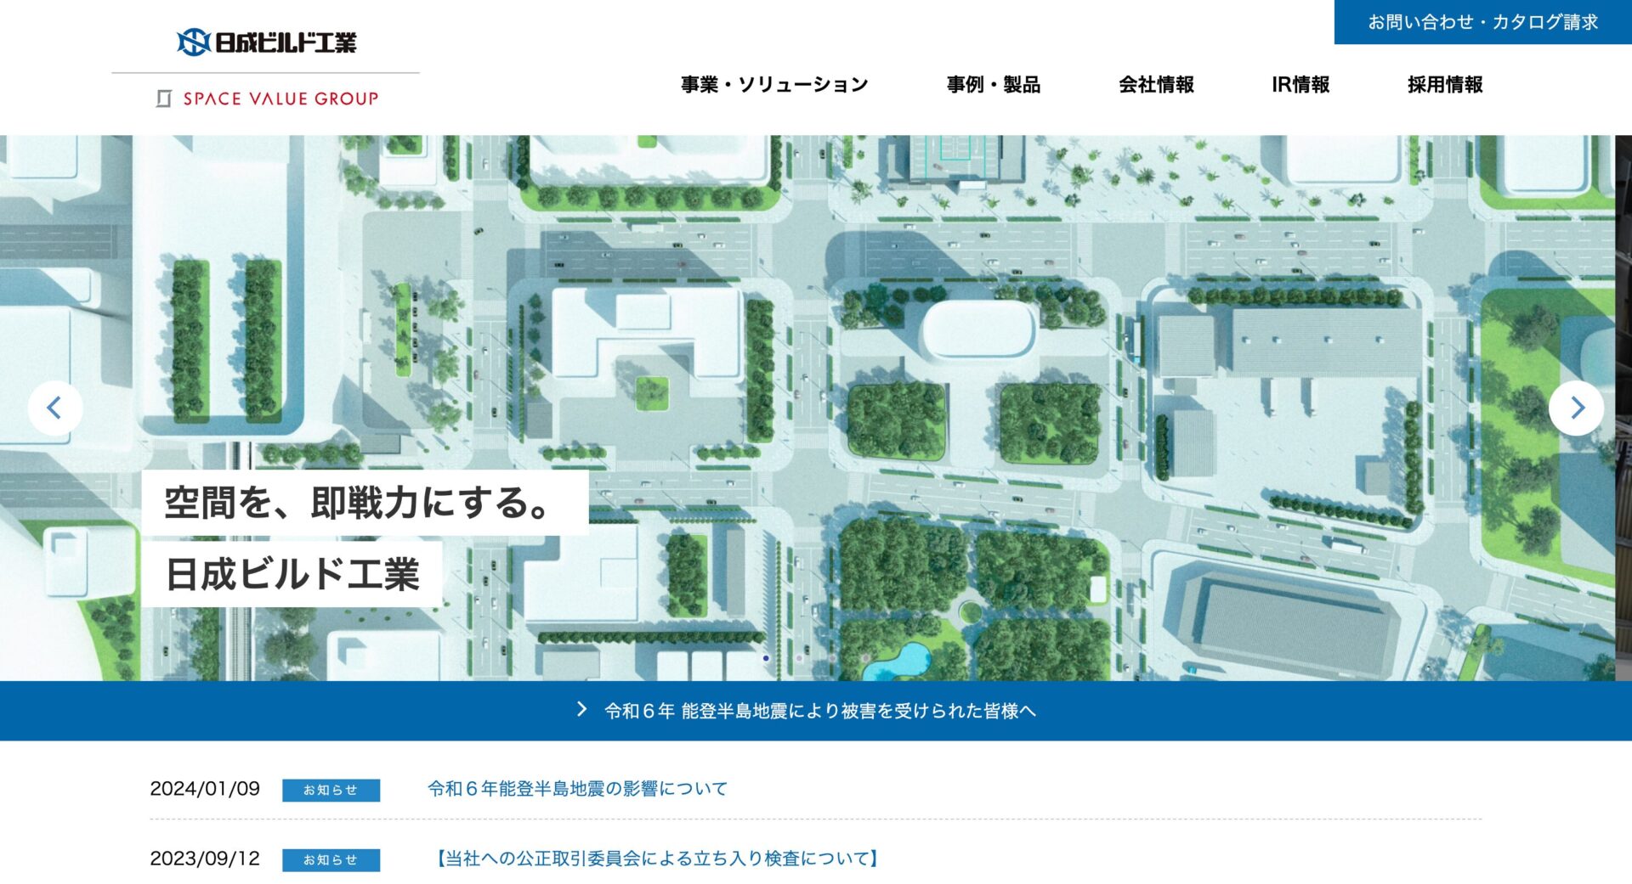Click the date 2024/01/09
The width and height of the screenshot is (1632, 884).
205,789
